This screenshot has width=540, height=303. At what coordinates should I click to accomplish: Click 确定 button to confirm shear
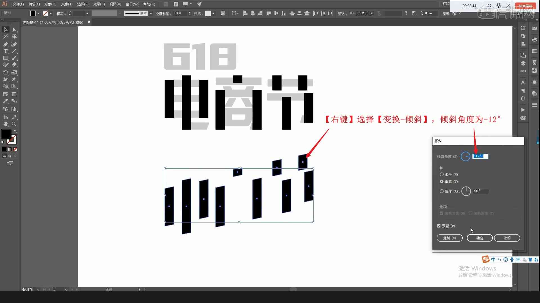click(479, 238)
